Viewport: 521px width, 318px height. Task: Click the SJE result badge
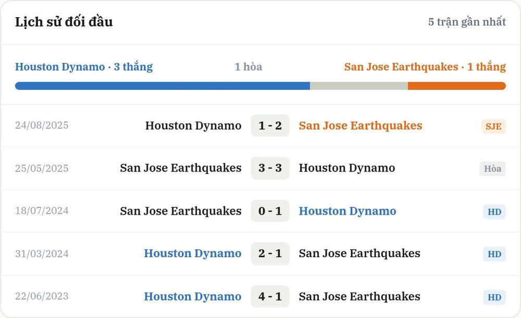tap(493, 126)
